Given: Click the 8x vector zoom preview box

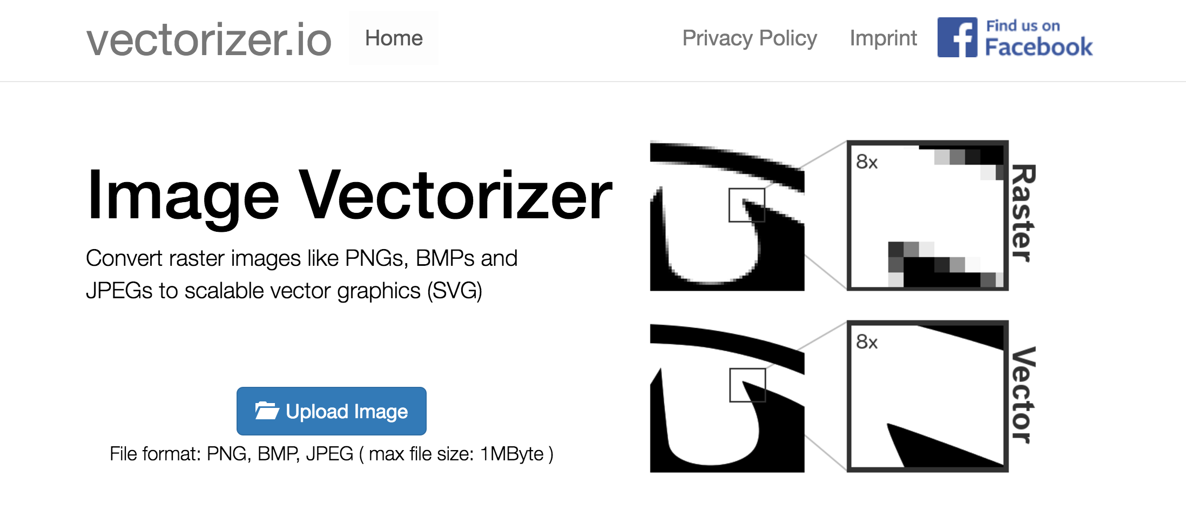Looking at the screenshot, I should tap(928, 396).
